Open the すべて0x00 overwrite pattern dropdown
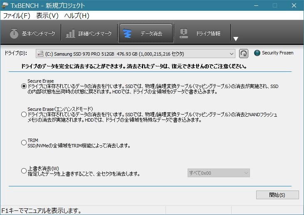 coord(218,173)
